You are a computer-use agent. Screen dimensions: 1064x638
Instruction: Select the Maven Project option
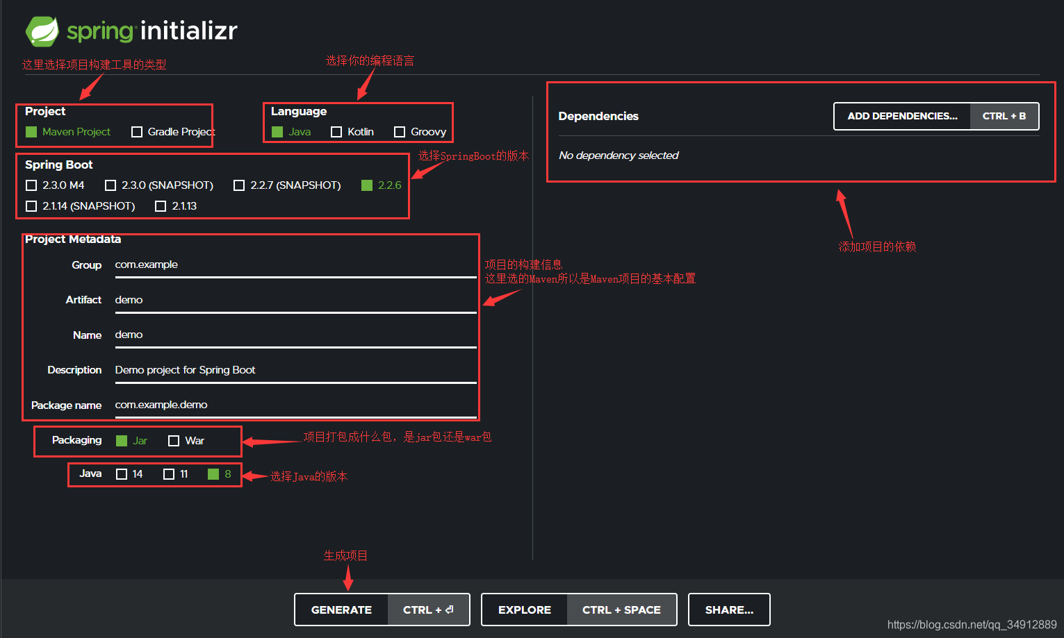click(x=68, y=132)
